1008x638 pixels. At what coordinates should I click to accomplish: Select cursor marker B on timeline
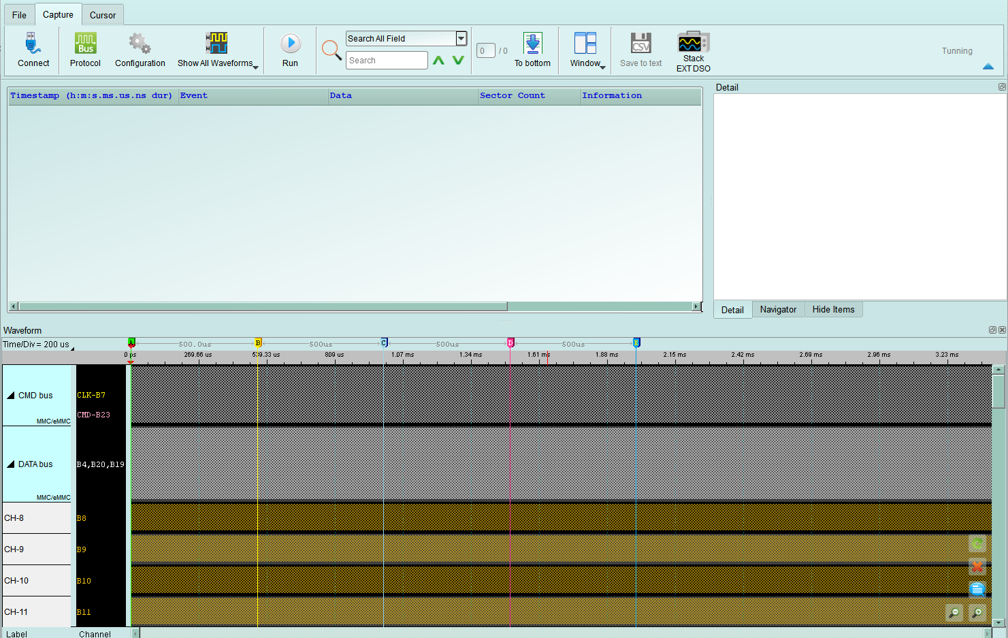258,342
